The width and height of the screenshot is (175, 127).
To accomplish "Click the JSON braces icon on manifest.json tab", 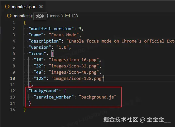I will coord(7,7).
